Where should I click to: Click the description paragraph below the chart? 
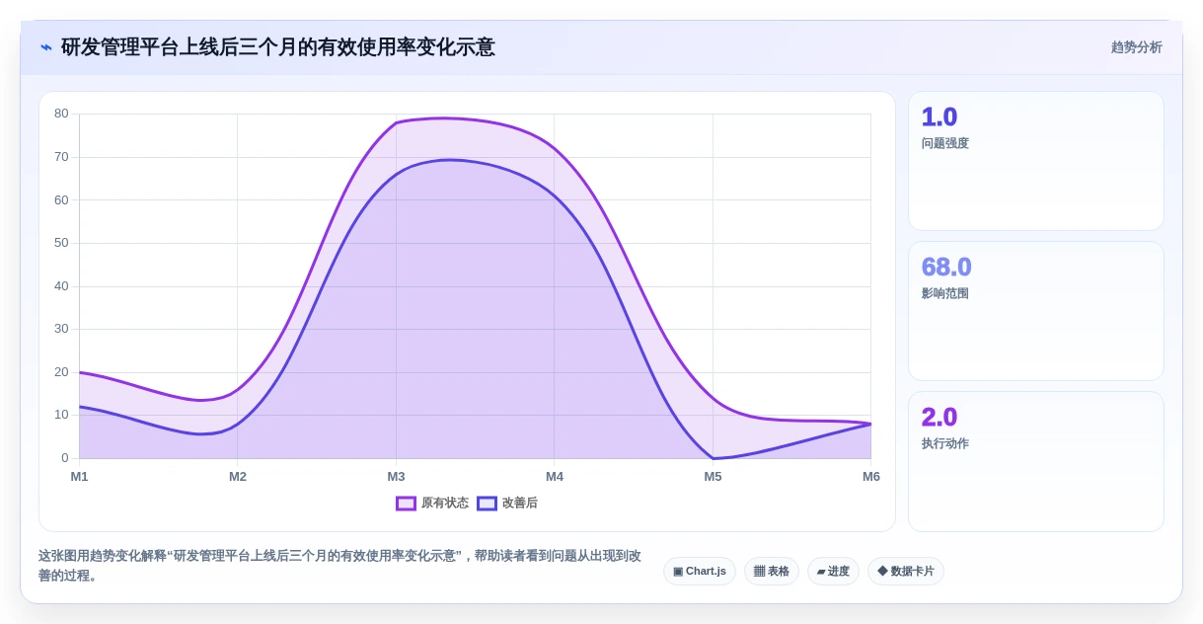(339, 566)
